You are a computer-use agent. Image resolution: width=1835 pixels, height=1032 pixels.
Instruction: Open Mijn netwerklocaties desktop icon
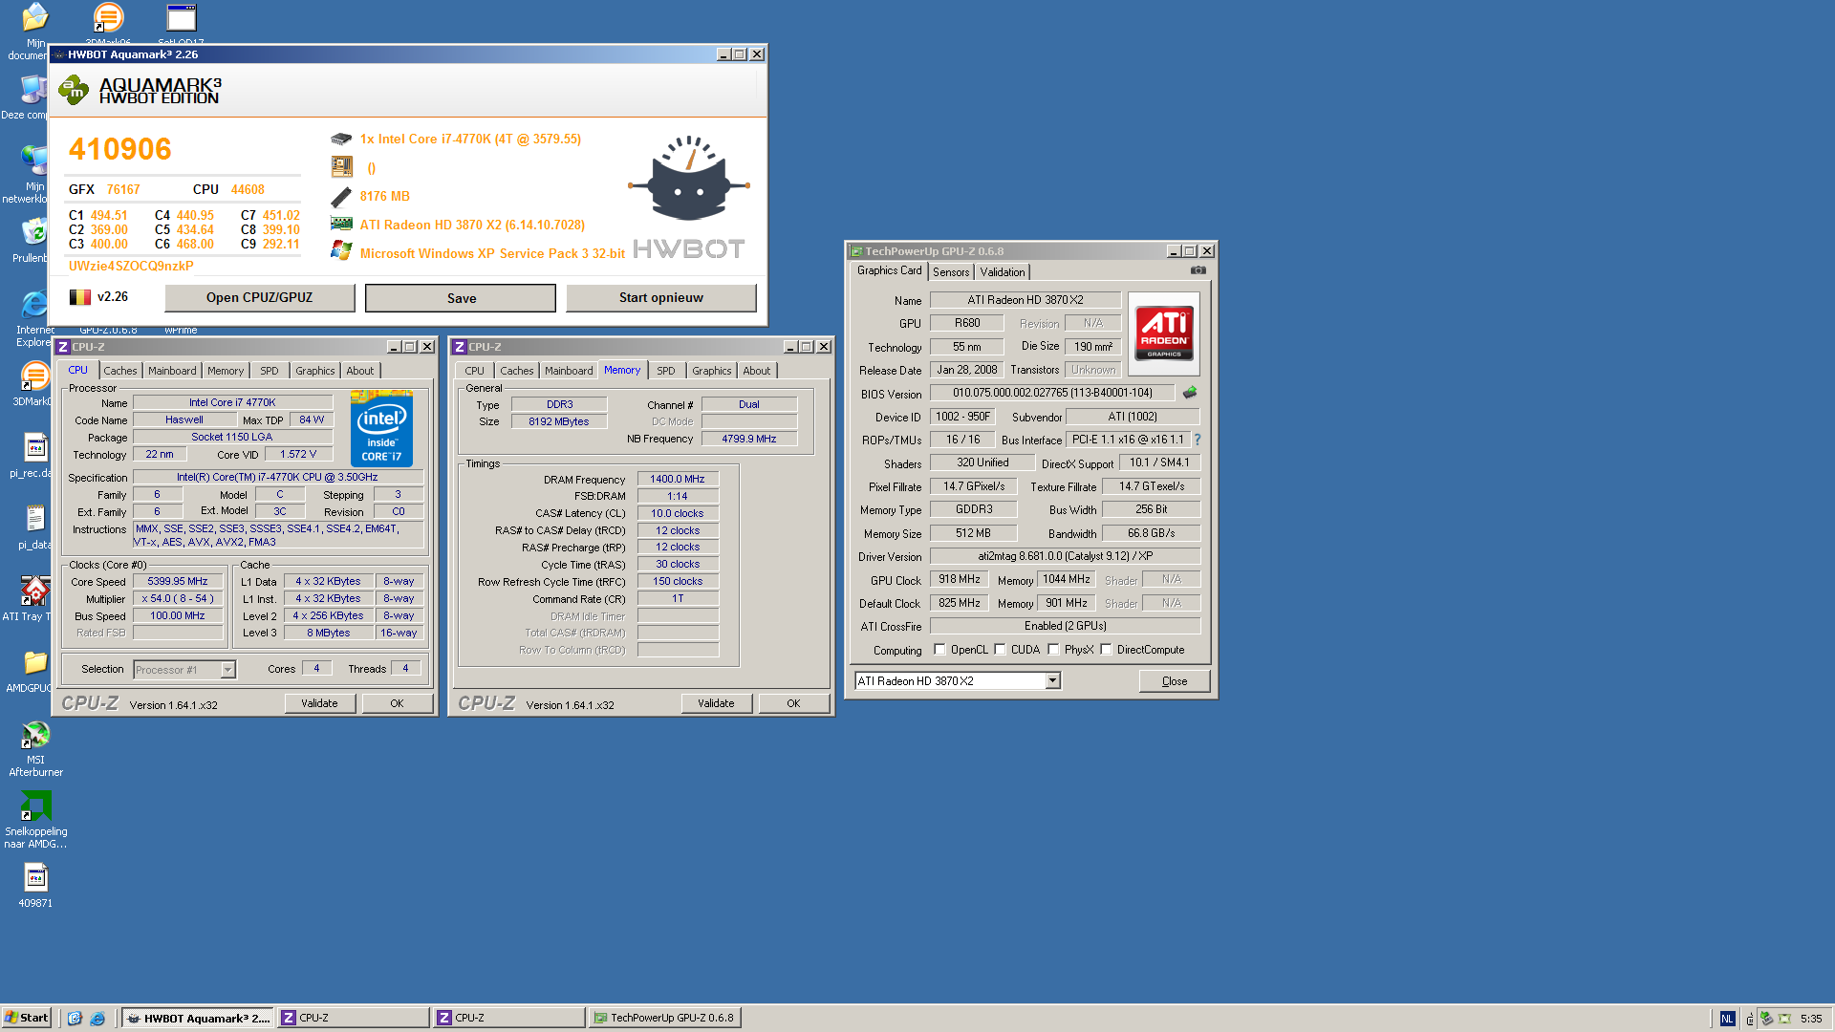coord(35,161)
